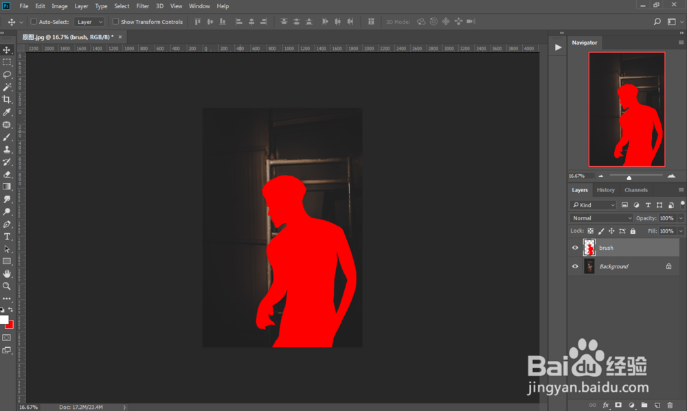Open the search icon in options bar
The image size is (687, 411).
[x=657, y=21]
